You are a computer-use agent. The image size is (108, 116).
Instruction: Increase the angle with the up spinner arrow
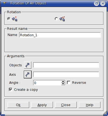tap(63, 82)
